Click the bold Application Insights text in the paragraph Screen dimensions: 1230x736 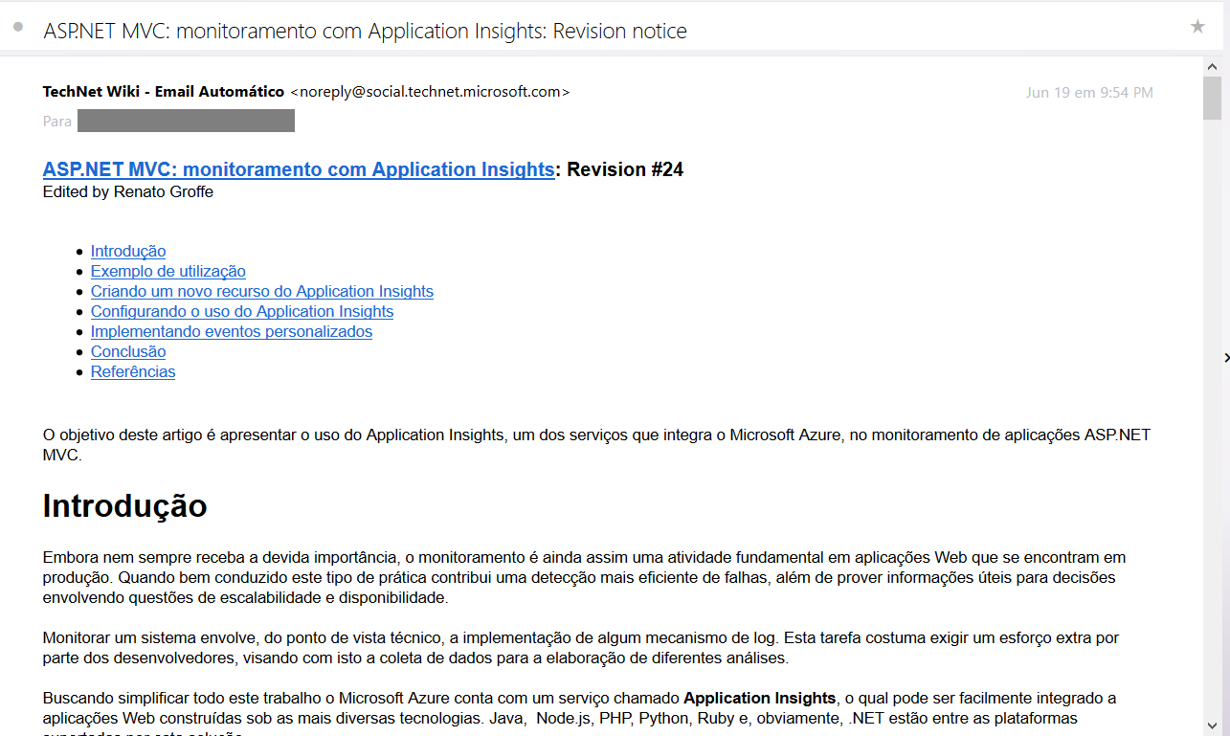[x=760, y=698]
